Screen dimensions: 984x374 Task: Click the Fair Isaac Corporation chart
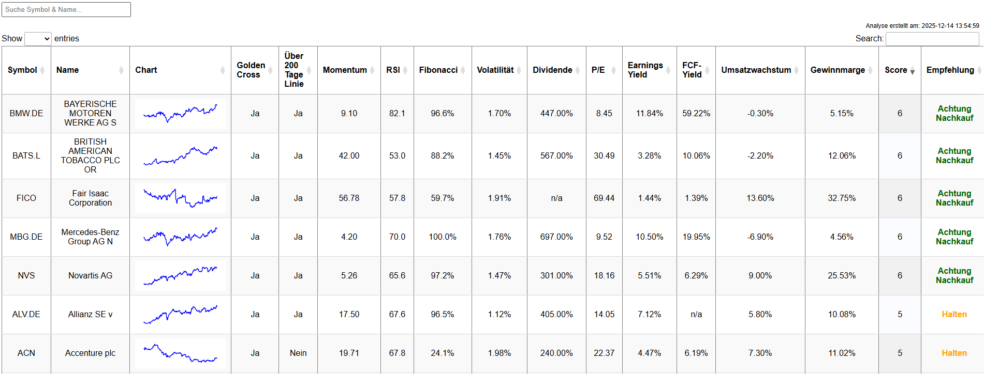coord(180,198)
